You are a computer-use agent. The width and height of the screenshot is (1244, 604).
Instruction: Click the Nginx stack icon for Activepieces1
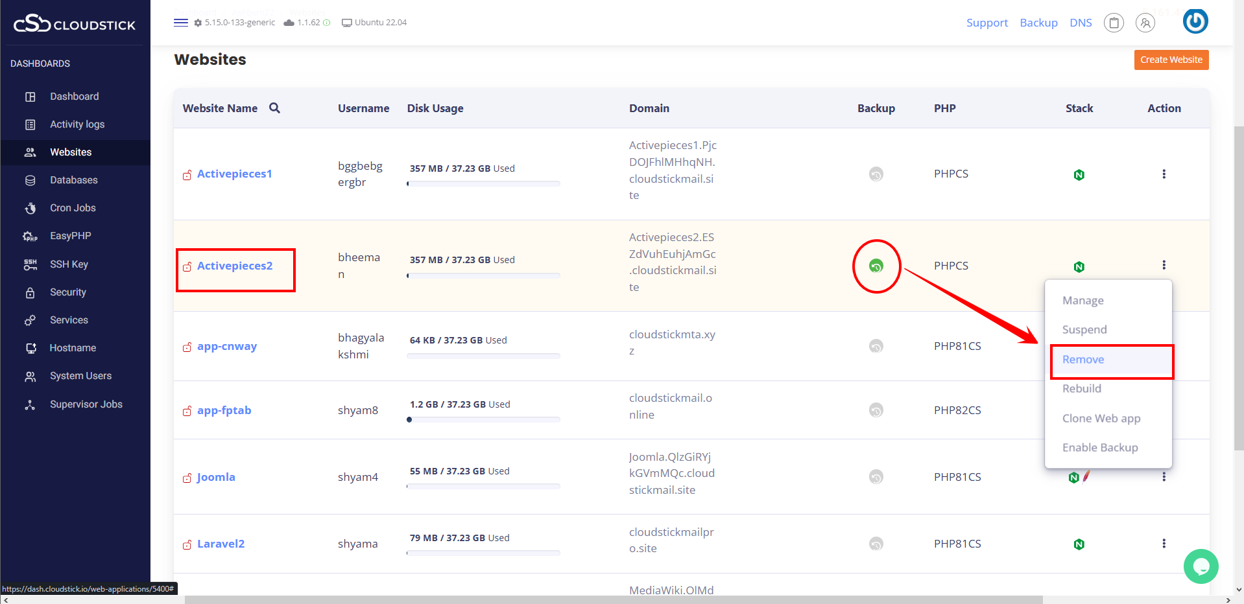click(x=1079, y=175)
